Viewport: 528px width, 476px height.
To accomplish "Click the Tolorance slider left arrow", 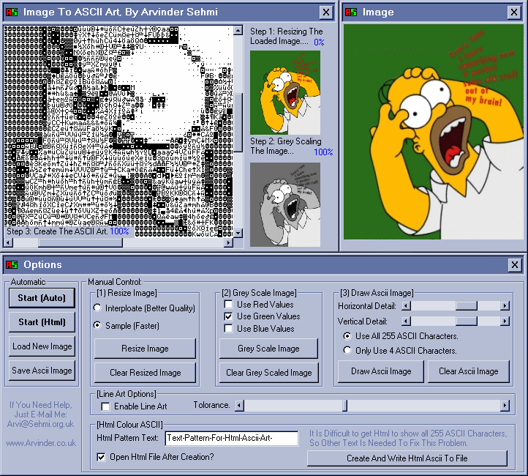I will click(238, 405).
